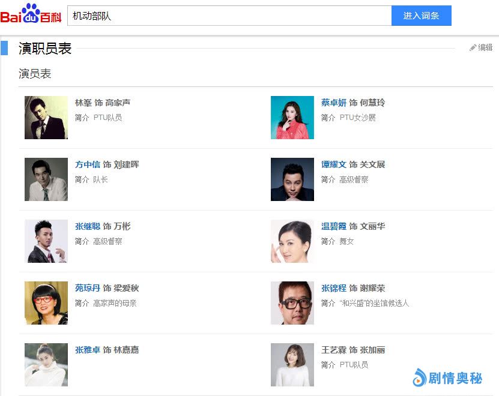Screen dimensions: 499x396
Task: Open actor link 张雅卓
Action: (x=87, y=350)
